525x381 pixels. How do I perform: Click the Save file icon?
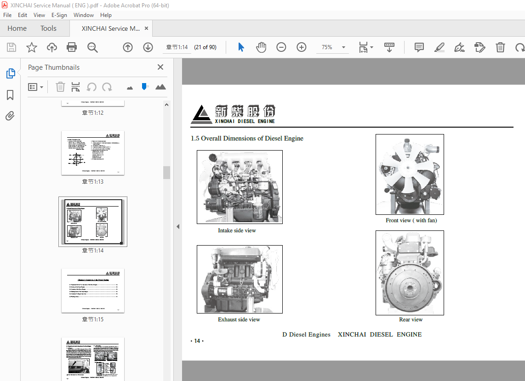[11, 47]
